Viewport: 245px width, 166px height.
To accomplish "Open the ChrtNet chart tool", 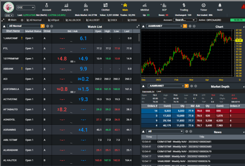I will (x=105, y=6).
